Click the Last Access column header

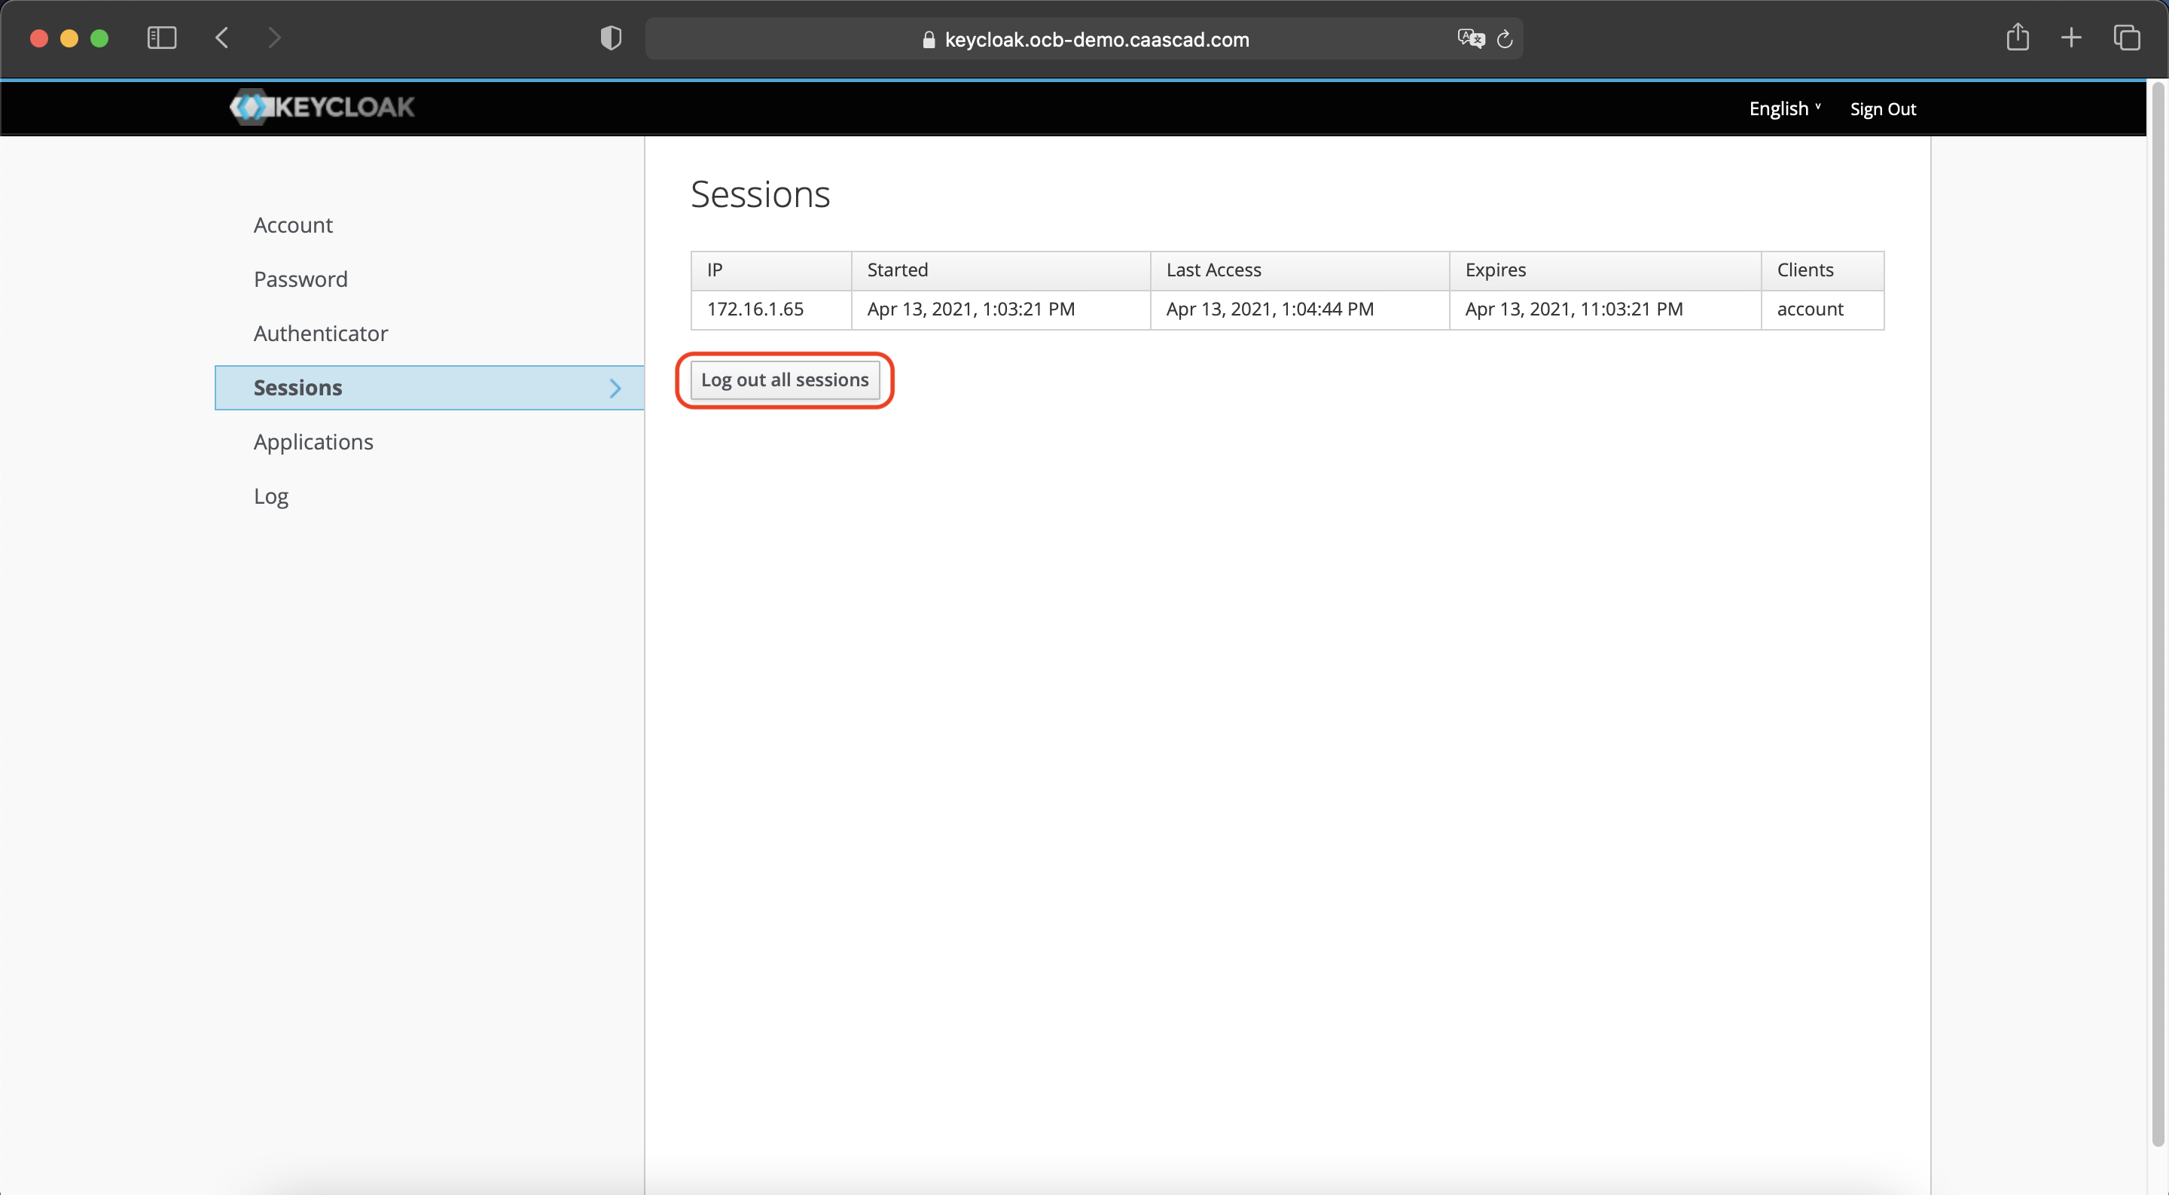coord(1300,270)
